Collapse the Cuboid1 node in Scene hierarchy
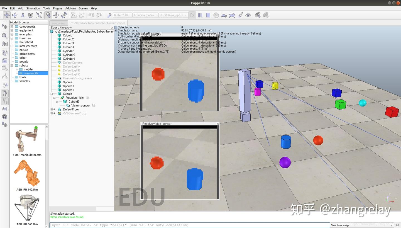 click(x=52, y=94)
